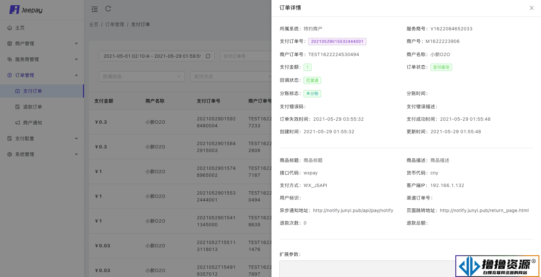Click the 系统管理 gear icon

(x=10, y=154)
